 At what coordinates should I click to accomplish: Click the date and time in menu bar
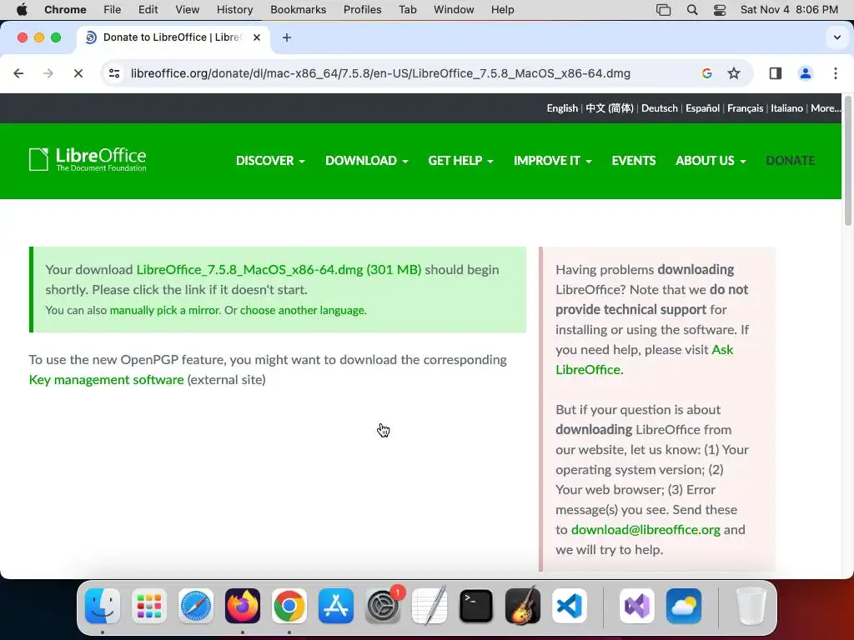pos(789,10)
